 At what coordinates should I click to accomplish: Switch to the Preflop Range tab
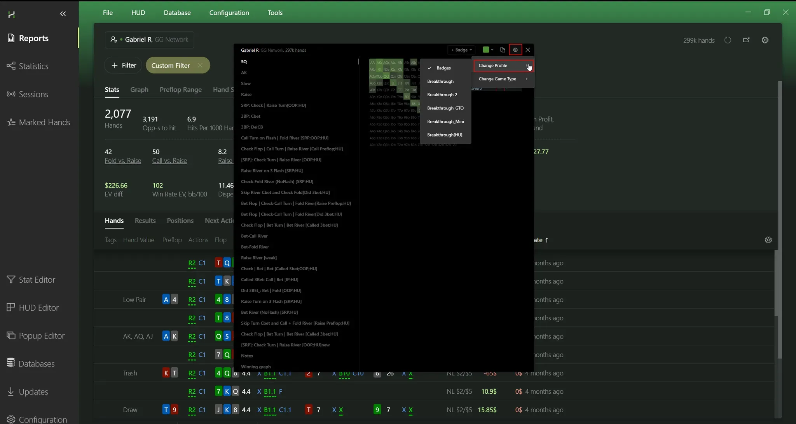click(x=180, y=89)
